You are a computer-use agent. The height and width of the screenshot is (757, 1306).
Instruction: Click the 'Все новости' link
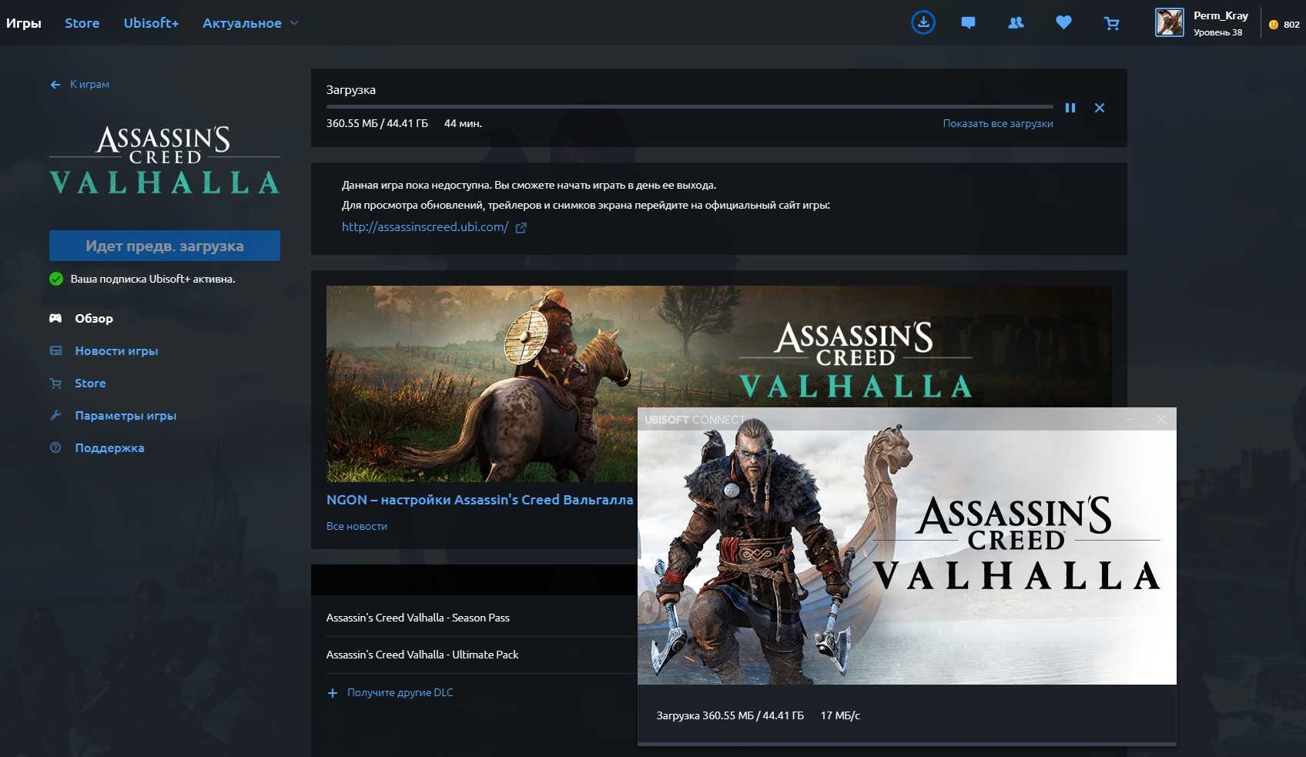tap(357, 526)
